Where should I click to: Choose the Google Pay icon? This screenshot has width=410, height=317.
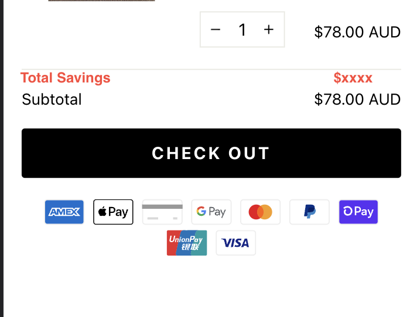pyautogui.click(x=211, y=212)
